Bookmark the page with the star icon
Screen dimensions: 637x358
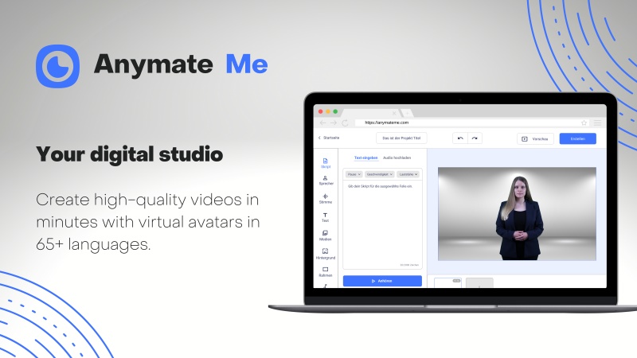pyautogui.click(x=584, y=123)
